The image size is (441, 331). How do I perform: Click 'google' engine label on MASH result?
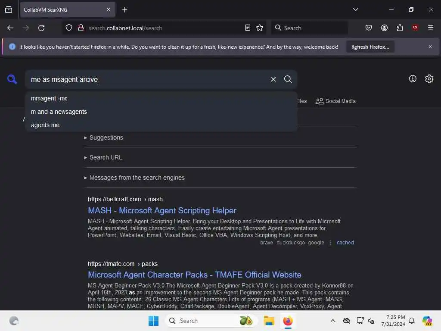pos(316,243)
